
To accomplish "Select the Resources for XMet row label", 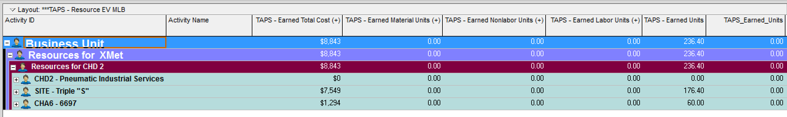I will [x=76, y=55].
